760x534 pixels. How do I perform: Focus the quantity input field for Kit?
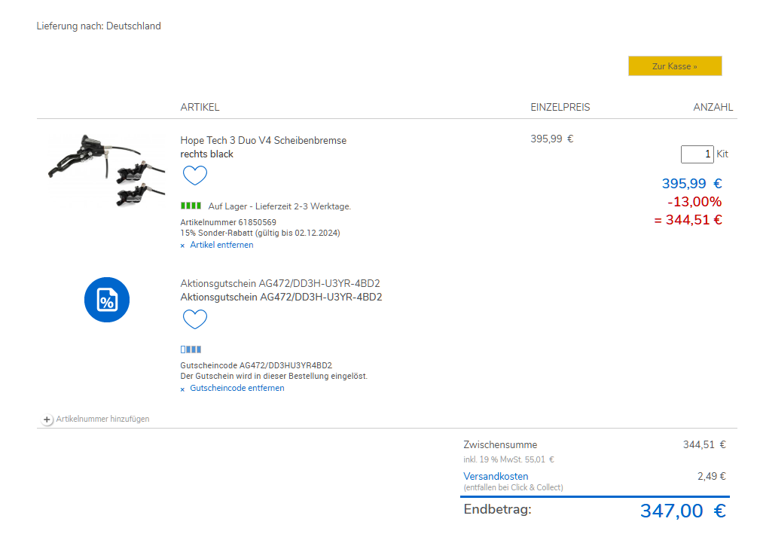pos(697,154)
